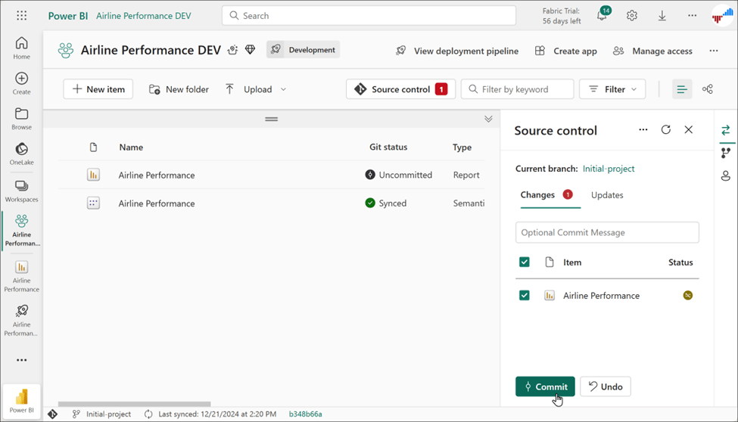
Task: Click the Initial-project branch link
Action: click(x=608, y=169)
